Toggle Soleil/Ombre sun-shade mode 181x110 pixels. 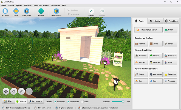(56, 12)
